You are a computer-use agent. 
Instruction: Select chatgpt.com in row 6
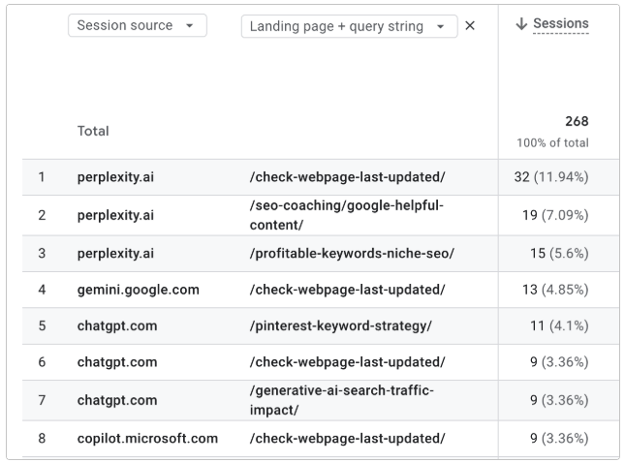(117, 362)
